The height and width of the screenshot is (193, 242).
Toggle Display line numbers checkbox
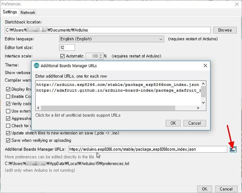8,89
